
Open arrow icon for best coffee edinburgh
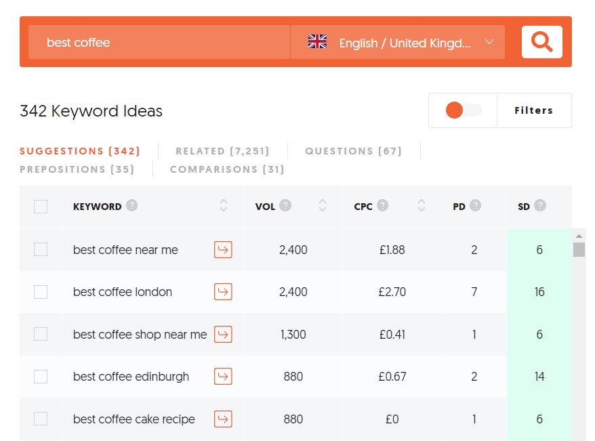point(223,376)
